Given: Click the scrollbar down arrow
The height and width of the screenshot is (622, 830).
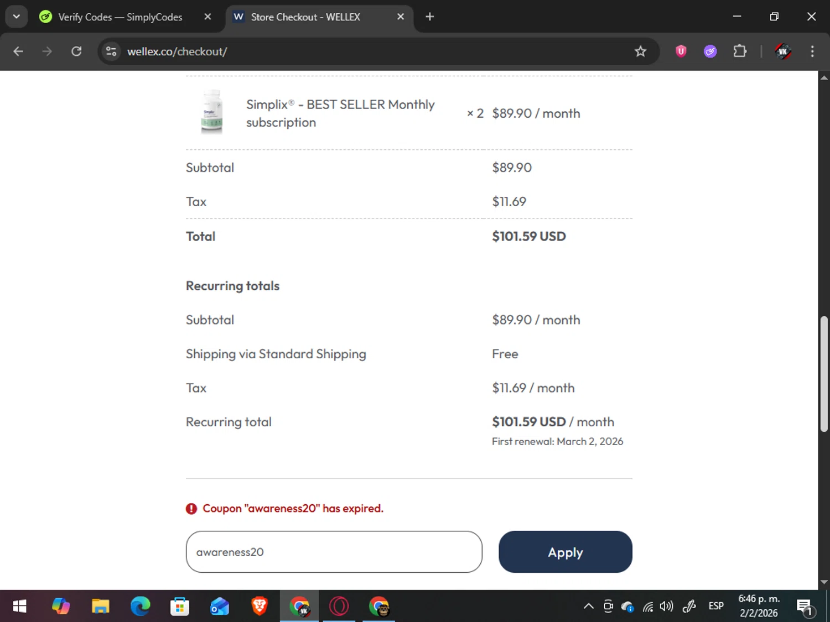Looking at the screenshot, I should [824, 582].
